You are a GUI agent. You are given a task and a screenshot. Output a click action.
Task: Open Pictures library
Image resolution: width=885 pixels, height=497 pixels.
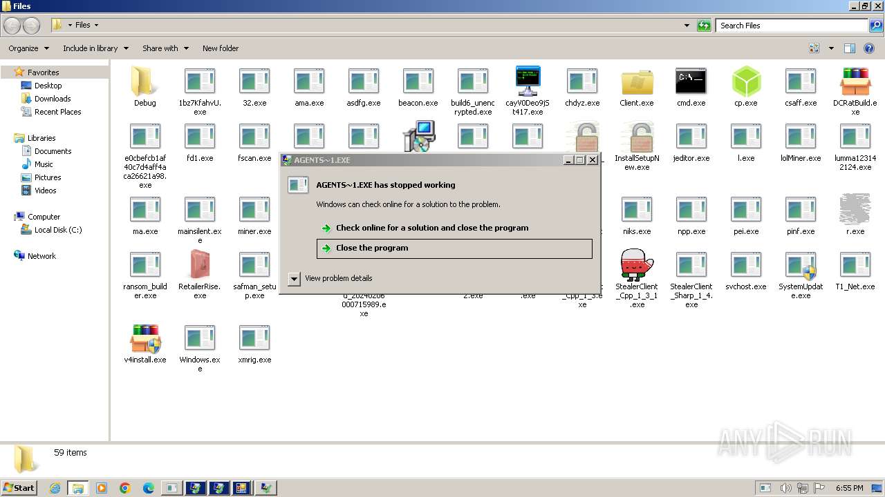click(48, 177)
